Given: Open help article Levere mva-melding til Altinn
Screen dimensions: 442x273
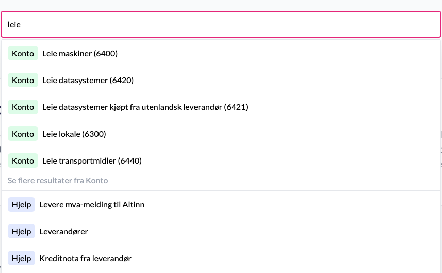Looking at the screenshot, I should click(x=92, y=205).
